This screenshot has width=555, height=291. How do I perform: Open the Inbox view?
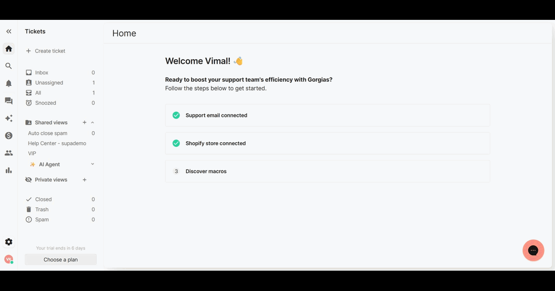tap(61, 73)
